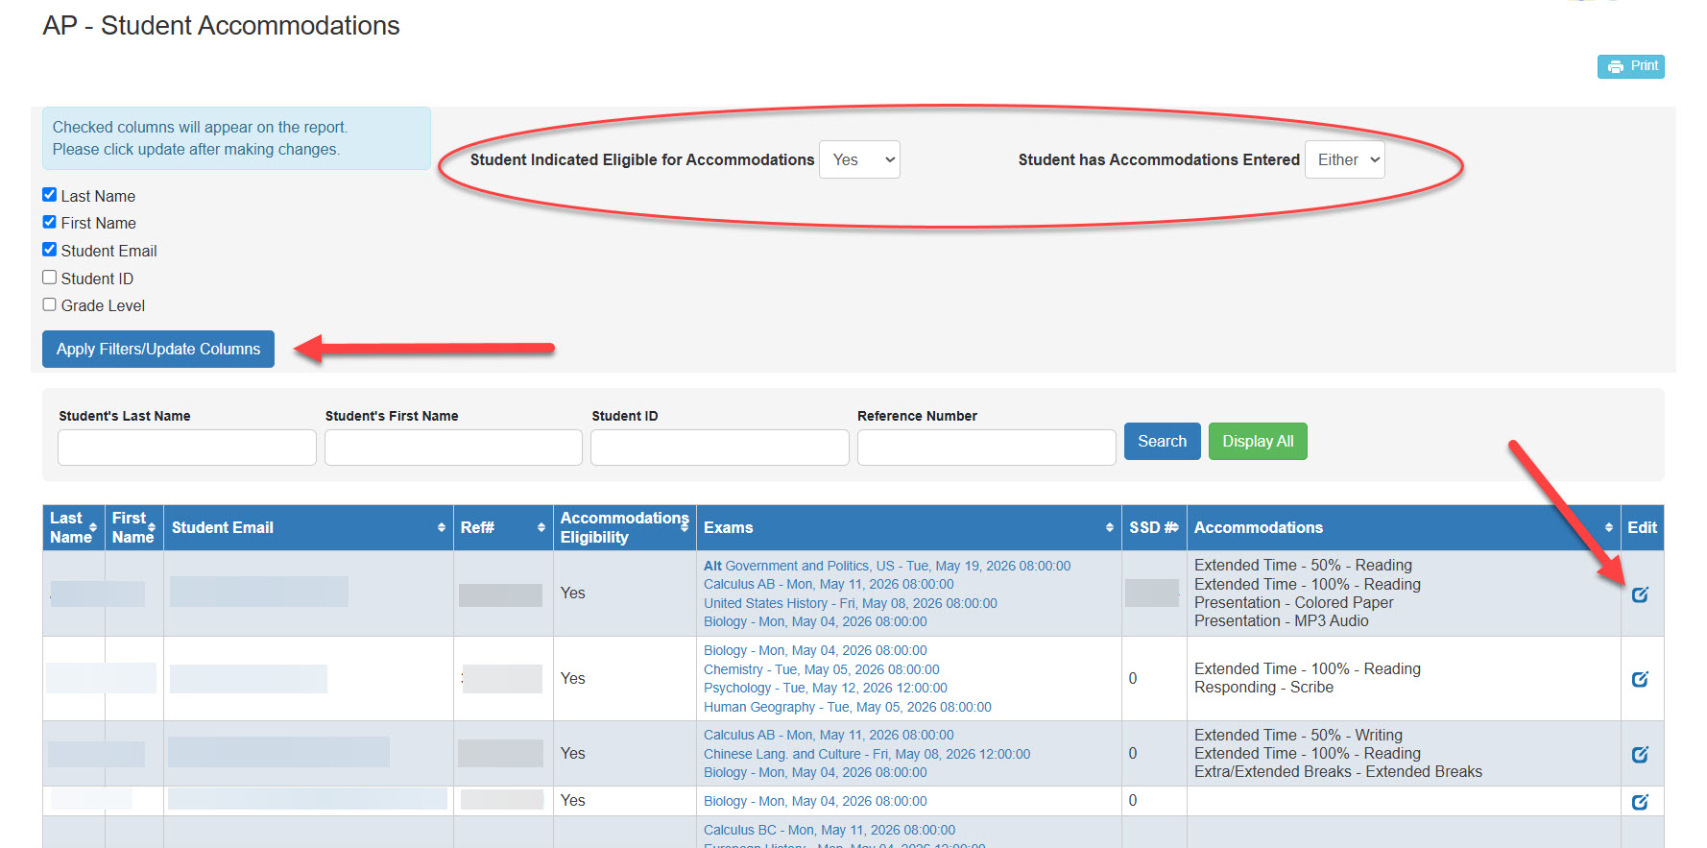Open edit icon for single Biology exam row
This screenshot has width=1707, height=848.
pyautogui.click(x=1640, y=801)
